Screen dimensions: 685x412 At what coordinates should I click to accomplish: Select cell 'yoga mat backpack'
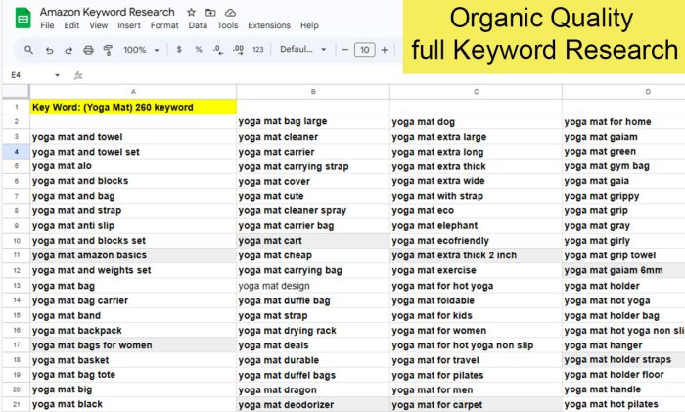point(133,331)
